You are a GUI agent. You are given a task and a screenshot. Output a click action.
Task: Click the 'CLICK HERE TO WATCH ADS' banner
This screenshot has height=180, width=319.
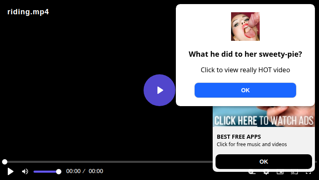264,116
